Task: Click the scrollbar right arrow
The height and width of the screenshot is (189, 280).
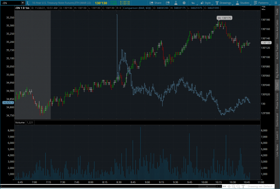Action: [220, 186]
